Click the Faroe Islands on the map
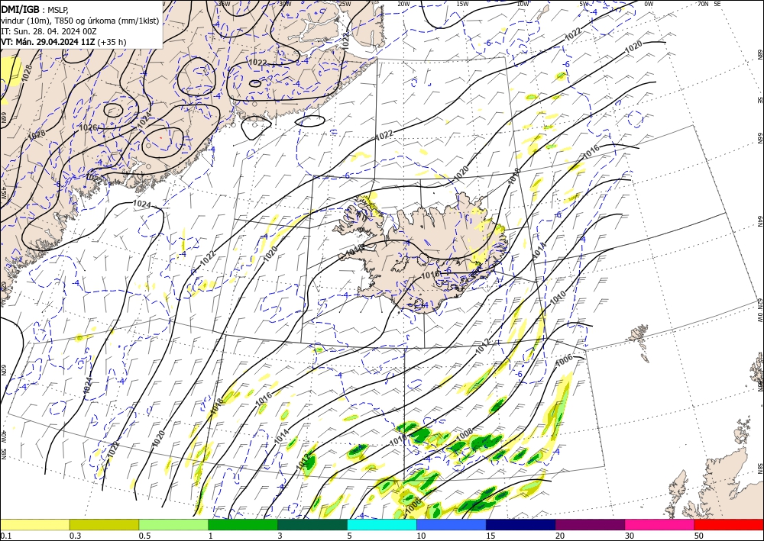Viewport: 764px width, 541px height. [639, 342]
